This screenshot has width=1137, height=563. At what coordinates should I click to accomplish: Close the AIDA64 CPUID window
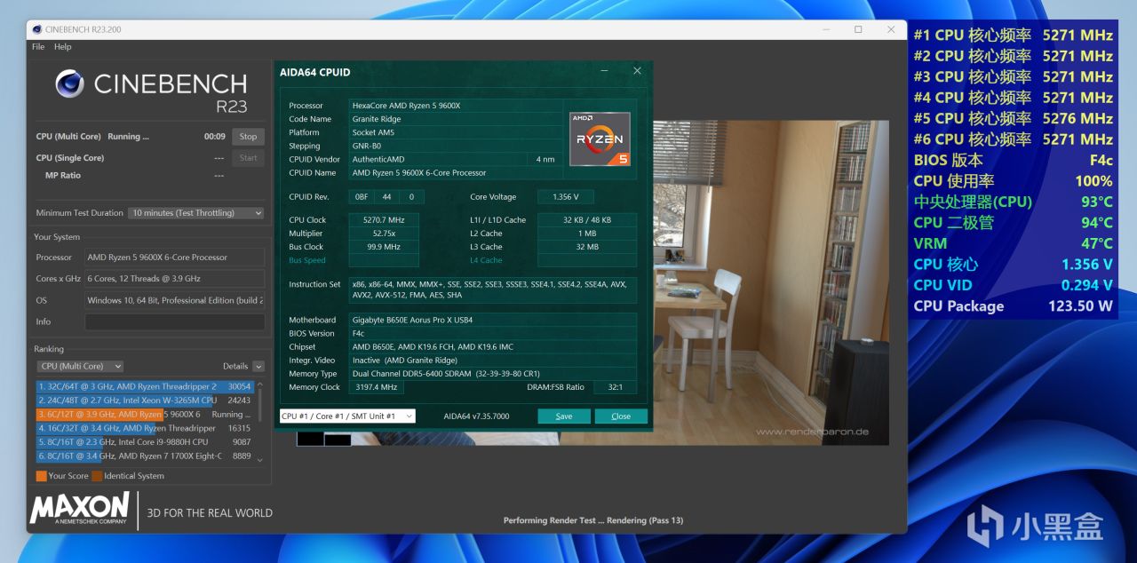click(637, 71)
